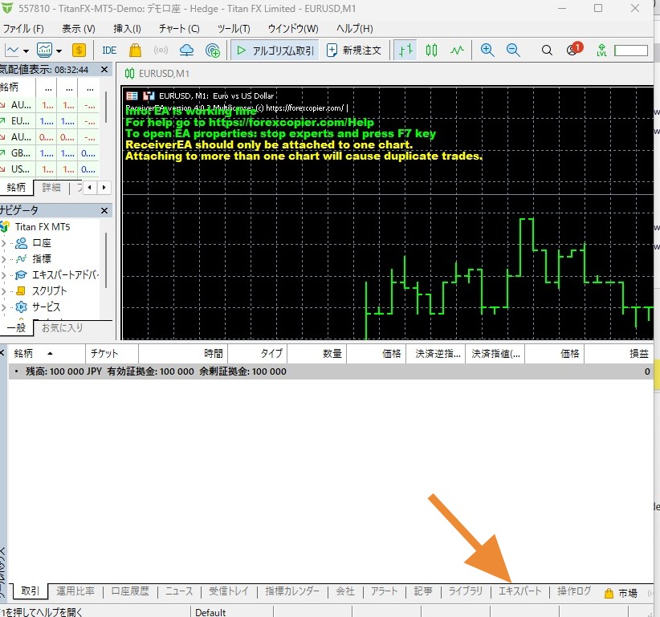660x617 pixels.
Task: Click the chart data table icon on chart
Action: [132, 96]
